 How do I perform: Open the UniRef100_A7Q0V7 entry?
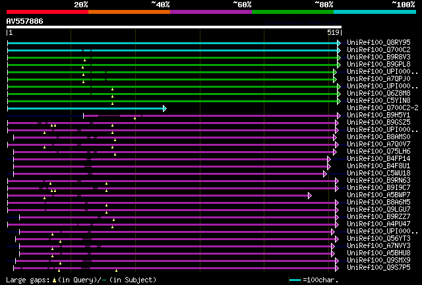point(378,144)
